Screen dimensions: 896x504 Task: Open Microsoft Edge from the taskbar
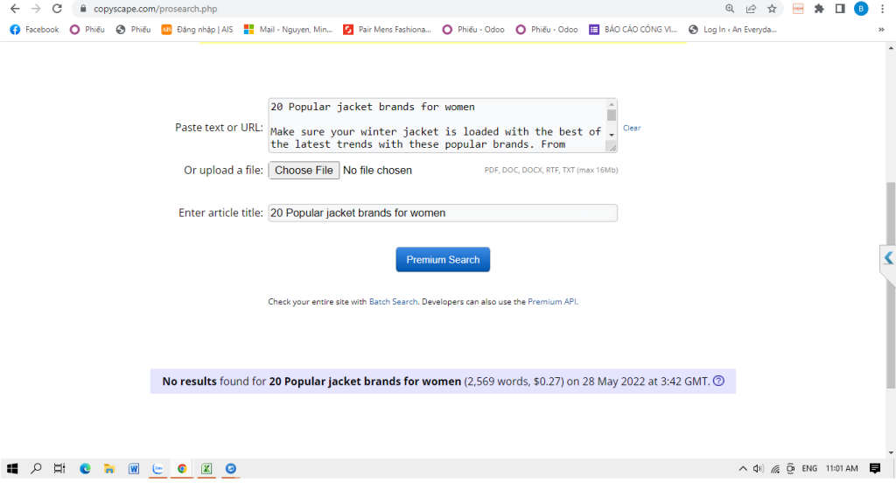[85, 468]
